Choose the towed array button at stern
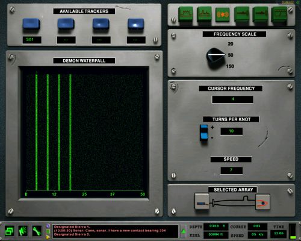Image resolution: width=301 pixels, height=241 pixels. pyautogui.click(x=202, y=201)
